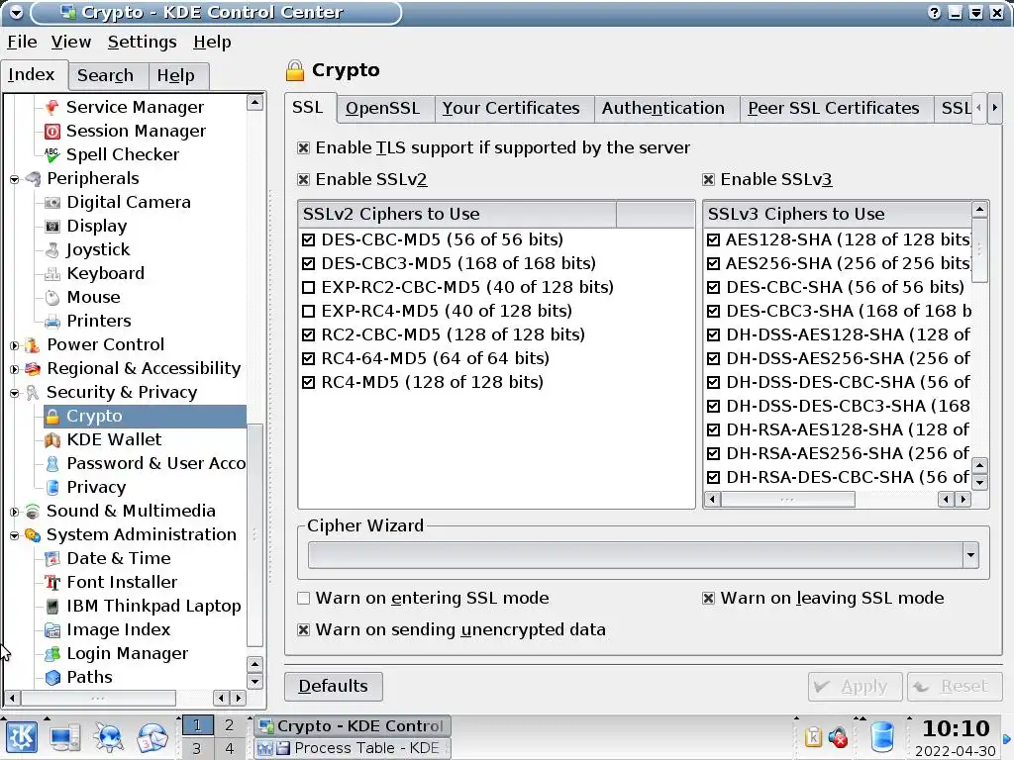Collapse the Peripherals tree branch
This screenshot has width=1014, height=760.
point(14,179)
